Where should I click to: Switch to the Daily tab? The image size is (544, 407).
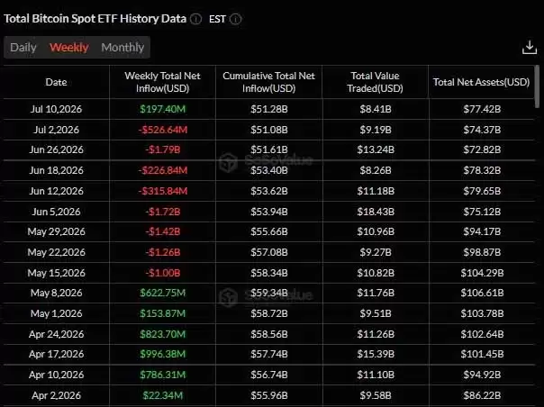tap(23, 47)
